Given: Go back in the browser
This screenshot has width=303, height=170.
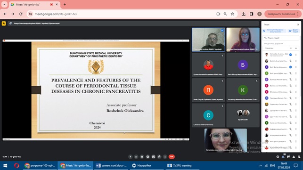Looking at the screenshot, I should (5, 14).
